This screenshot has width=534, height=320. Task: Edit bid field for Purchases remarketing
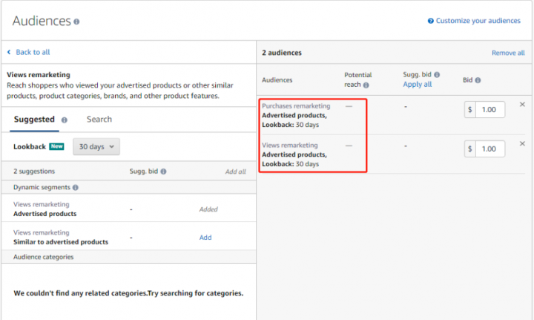[489, 110]
